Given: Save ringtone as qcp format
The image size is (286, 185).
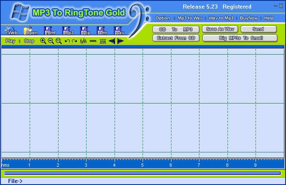Looking at the screenshot, I should coord(85,31).
